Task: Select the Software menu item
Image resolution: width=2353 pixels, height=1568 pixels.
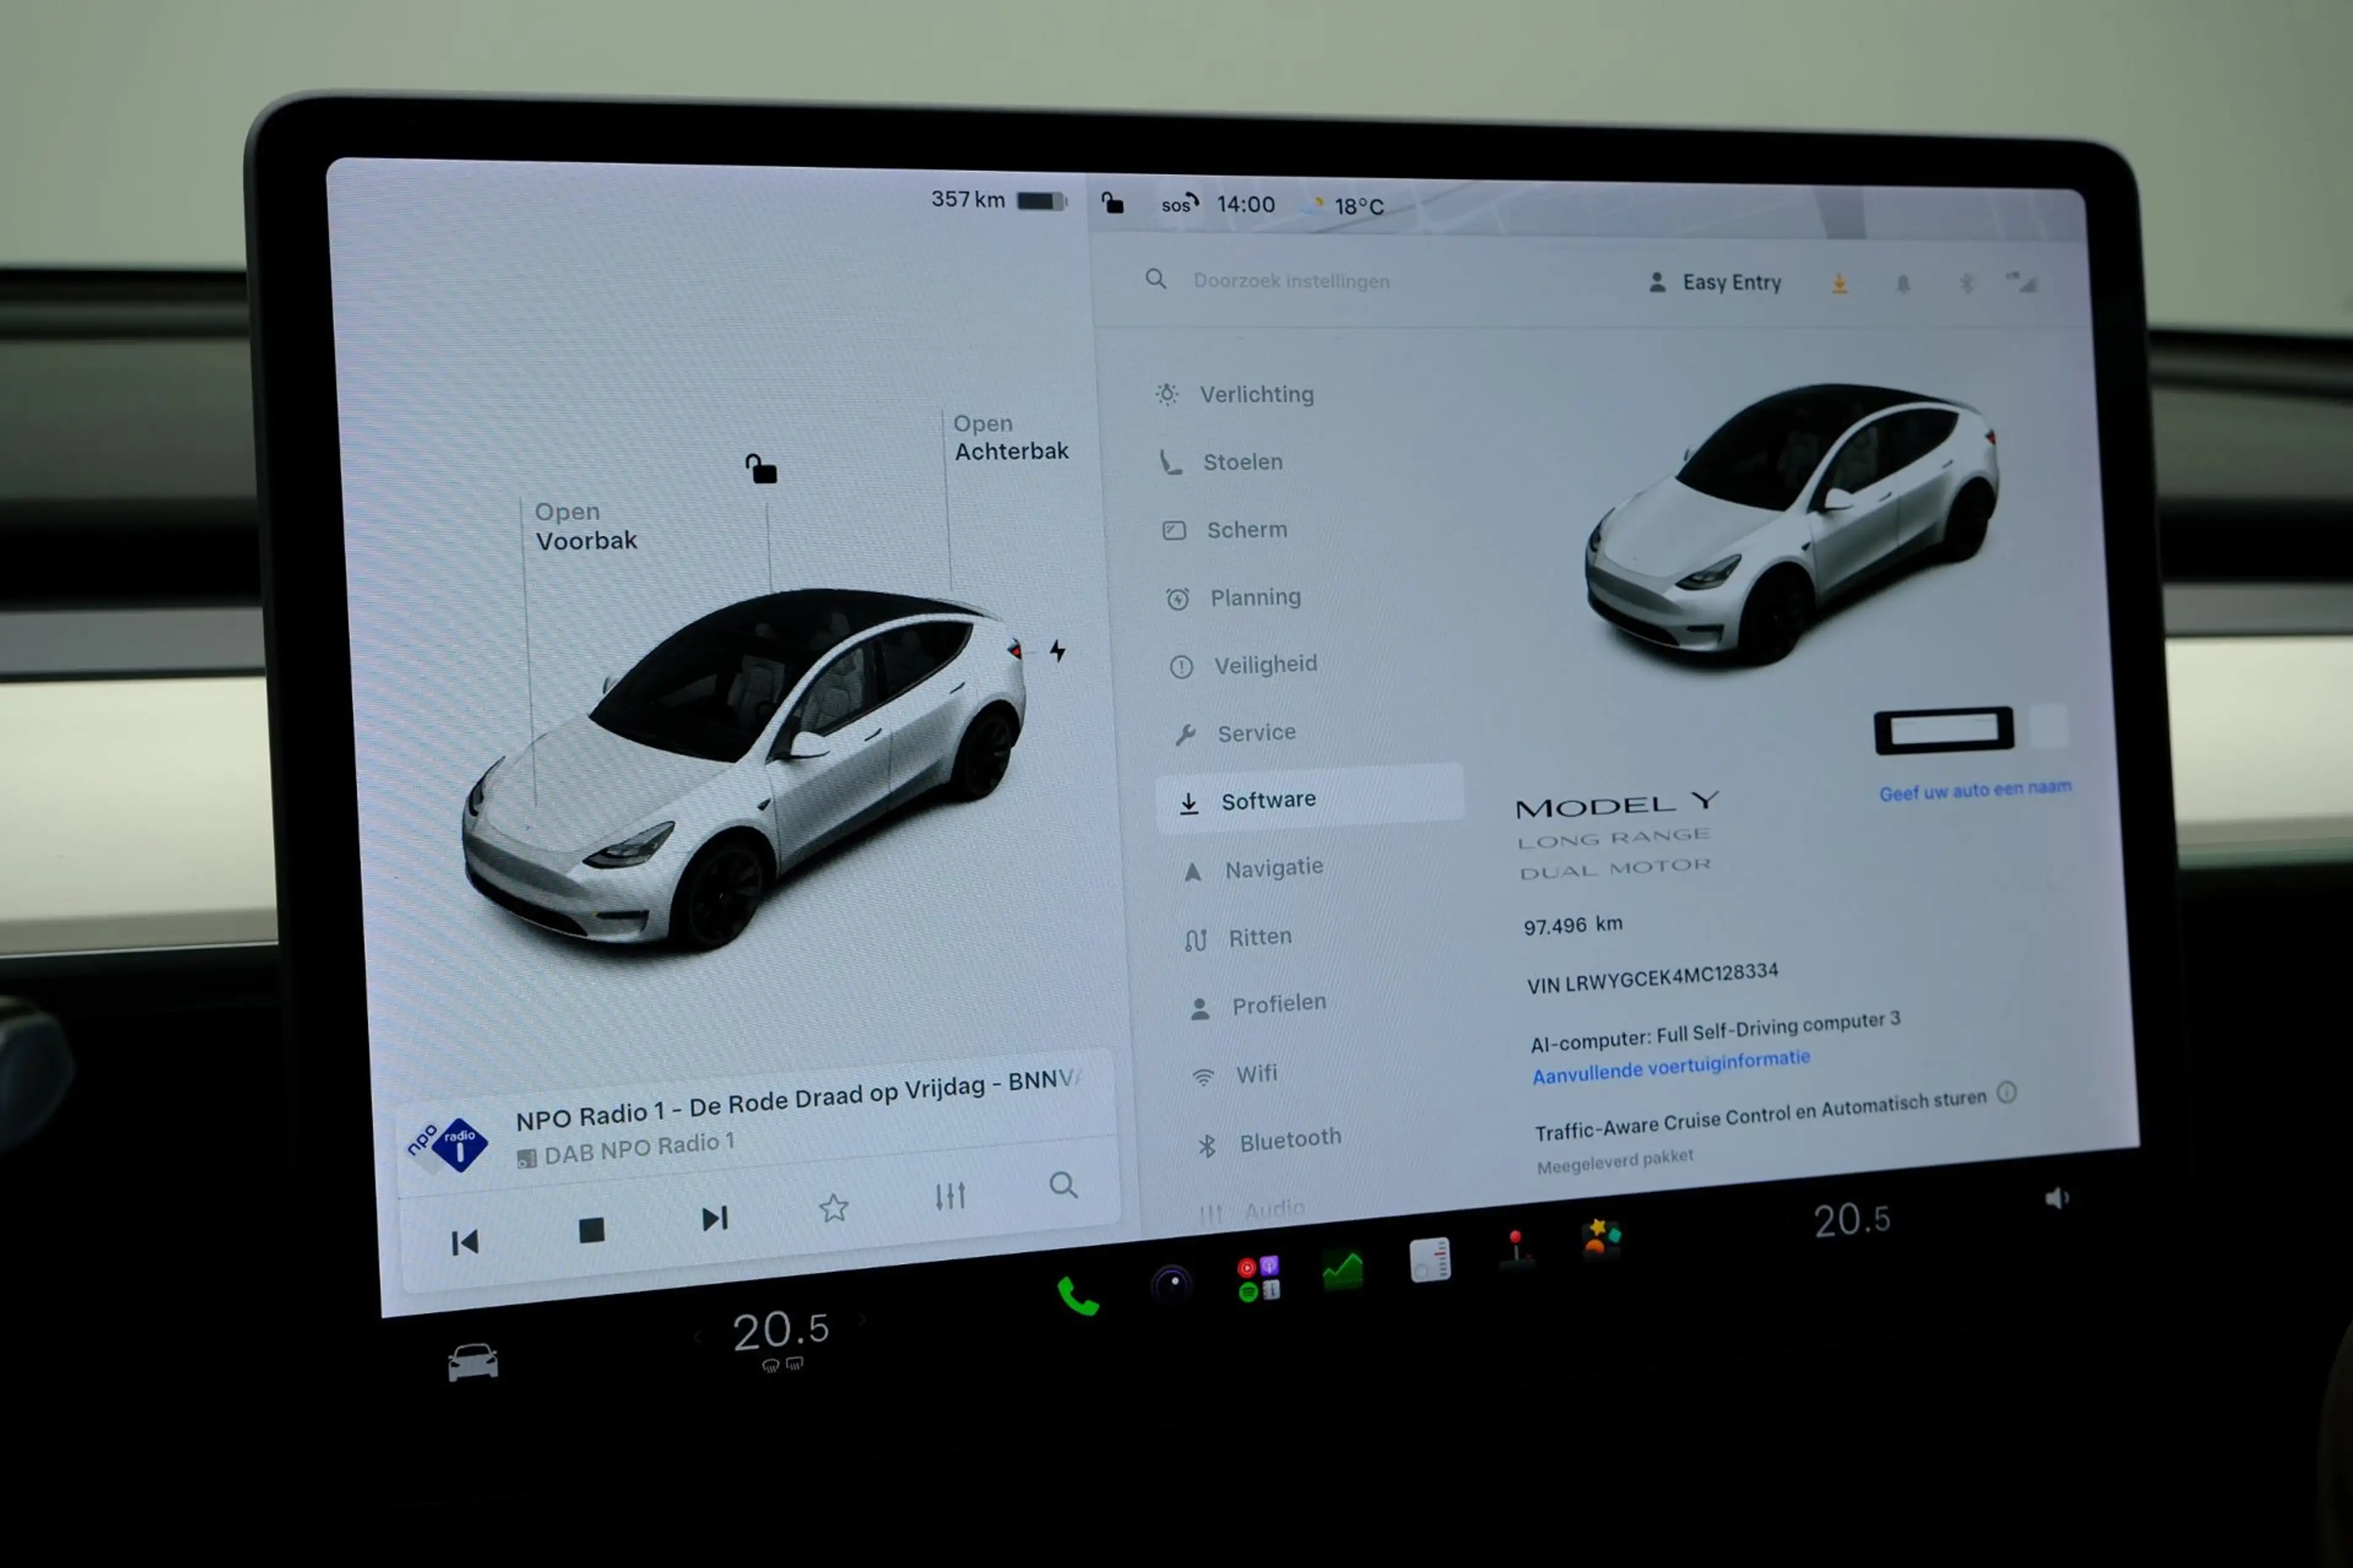Action: tap(1309, 799)
